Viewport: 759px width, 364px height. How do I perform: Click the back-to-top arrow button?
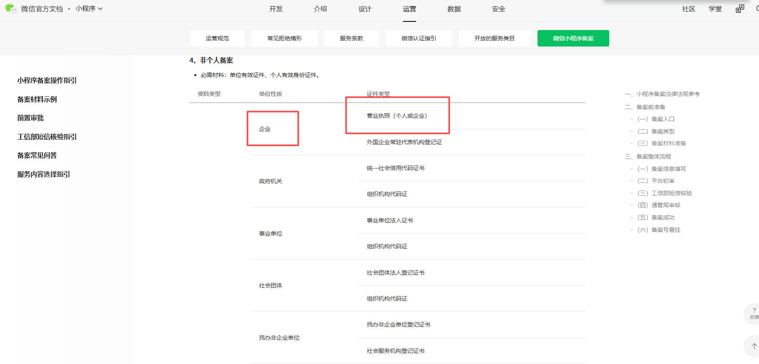pos(754,346)
